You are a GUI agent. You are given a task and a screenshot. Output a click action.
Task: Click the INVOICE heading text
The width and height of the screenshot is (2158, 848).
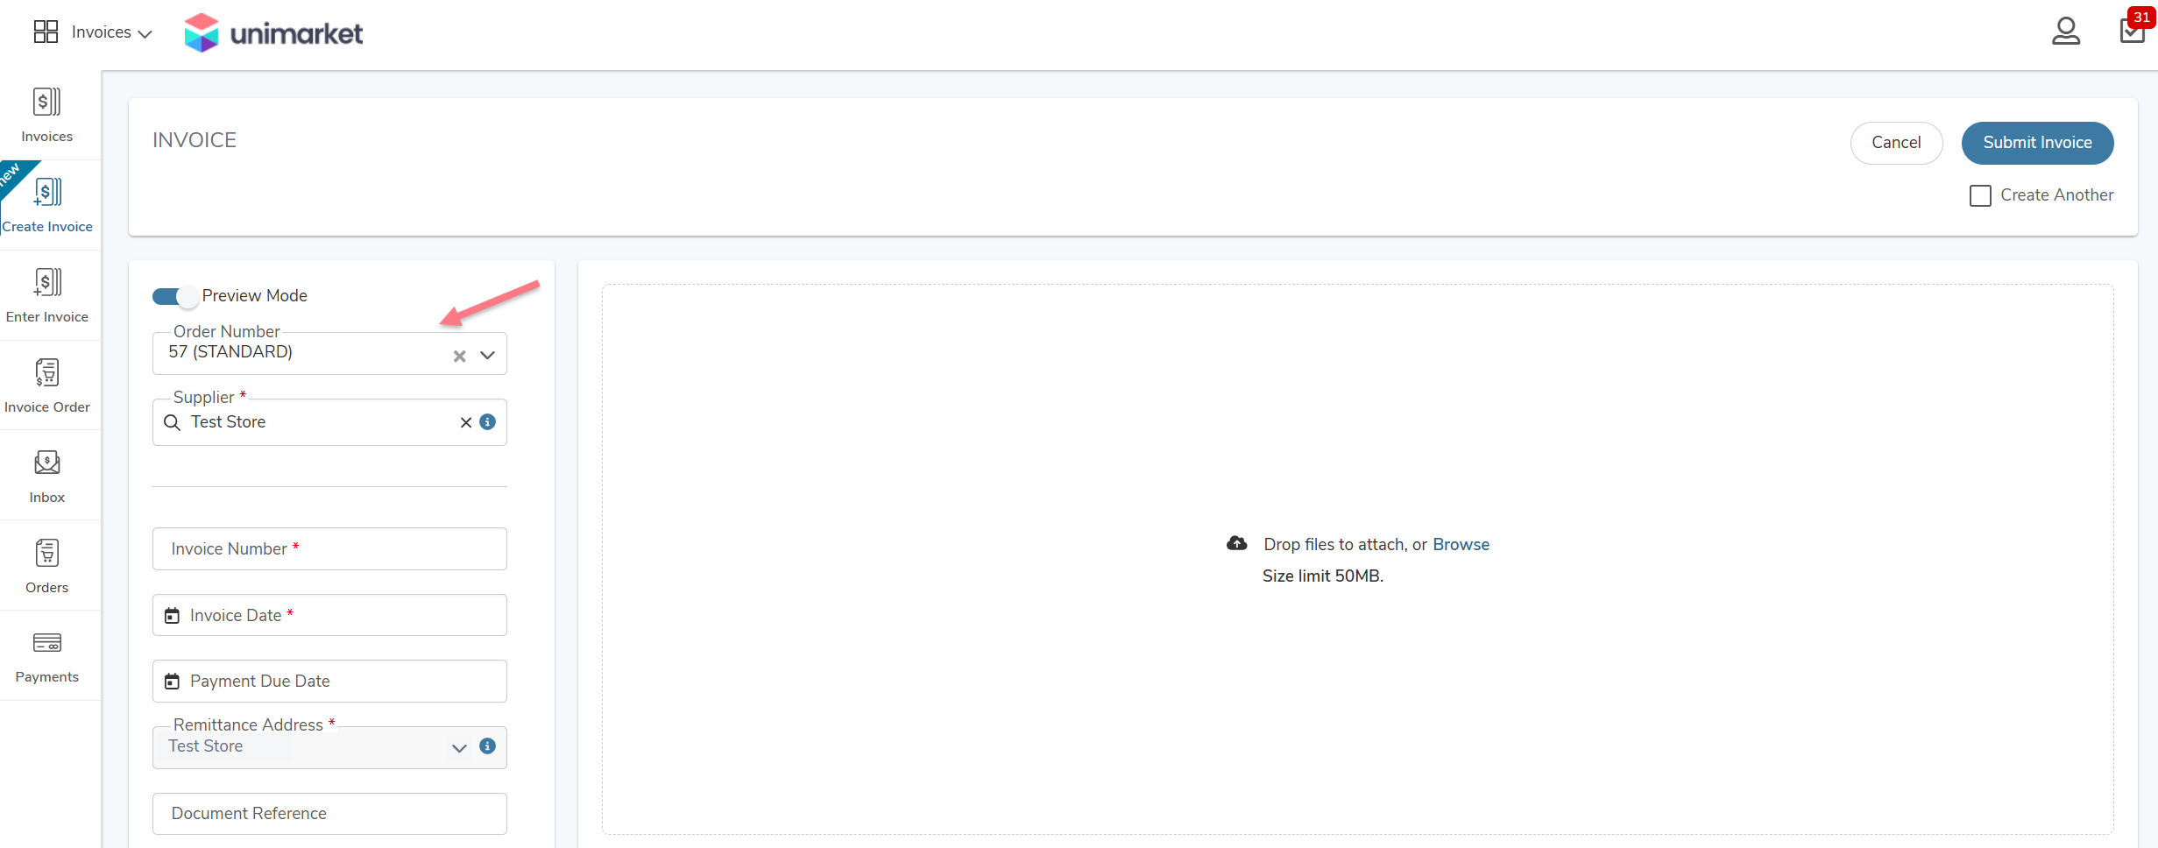[195, 140]
